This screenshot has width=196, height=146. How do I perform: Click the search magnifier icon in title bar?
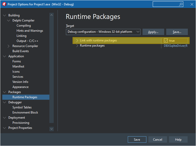coord(180,4)
